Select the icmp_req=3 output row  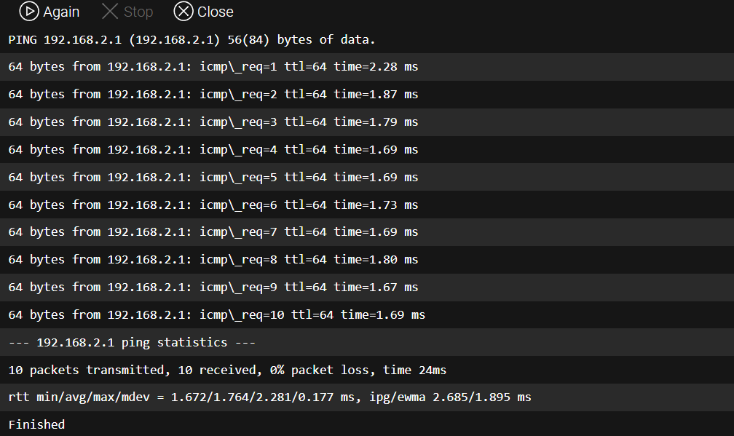point(367,122)
